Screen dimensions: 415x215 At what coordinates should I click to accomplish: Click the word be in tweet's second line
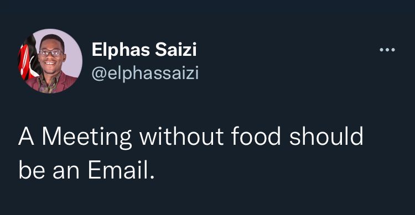coord(32,170)
